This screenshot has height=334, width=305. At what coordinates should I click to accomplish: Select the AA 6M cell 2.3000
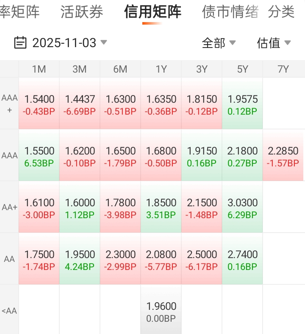pyautogui.click(x=120, y=260)
